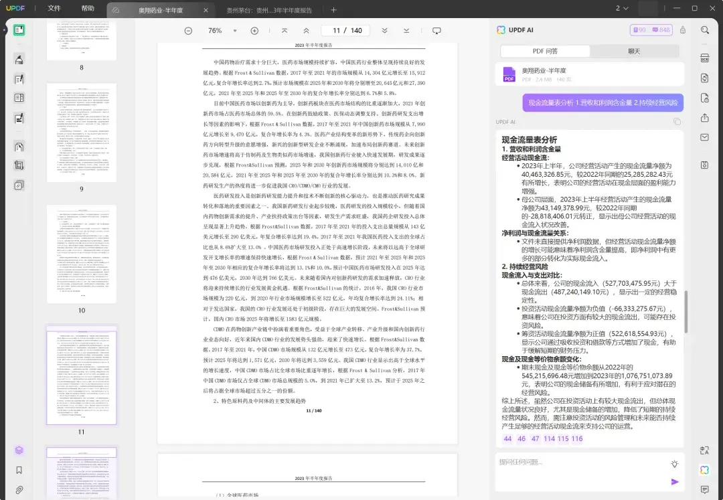Image resolution: width=723 pixels, height=500 pixels.
Task: Select the PDF 问答 tab
Action: coord(545,51)
